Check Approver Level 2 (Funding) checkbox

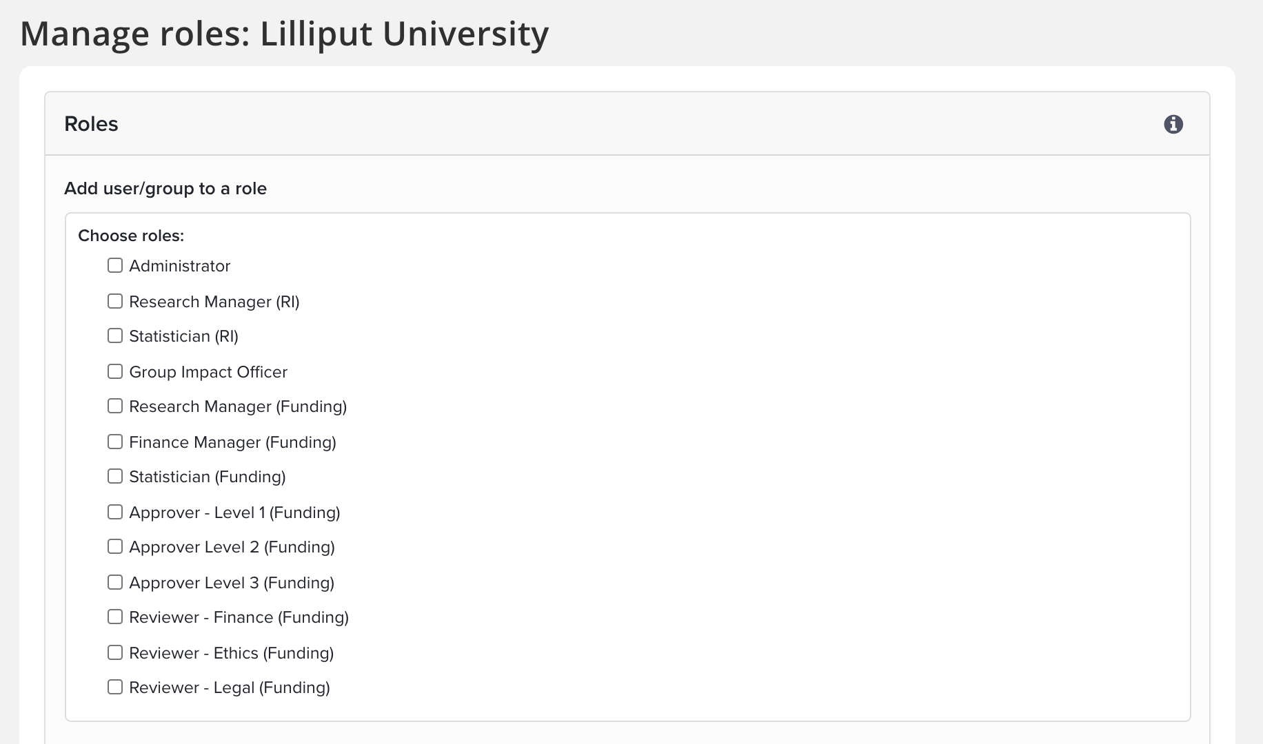tap(115, 546)
